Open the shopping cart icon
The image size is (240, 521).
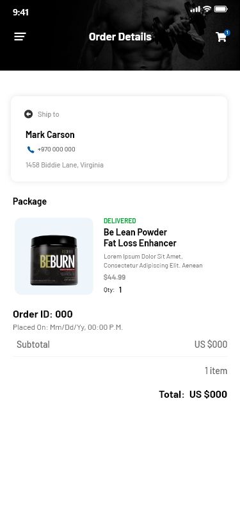[221, 37]
